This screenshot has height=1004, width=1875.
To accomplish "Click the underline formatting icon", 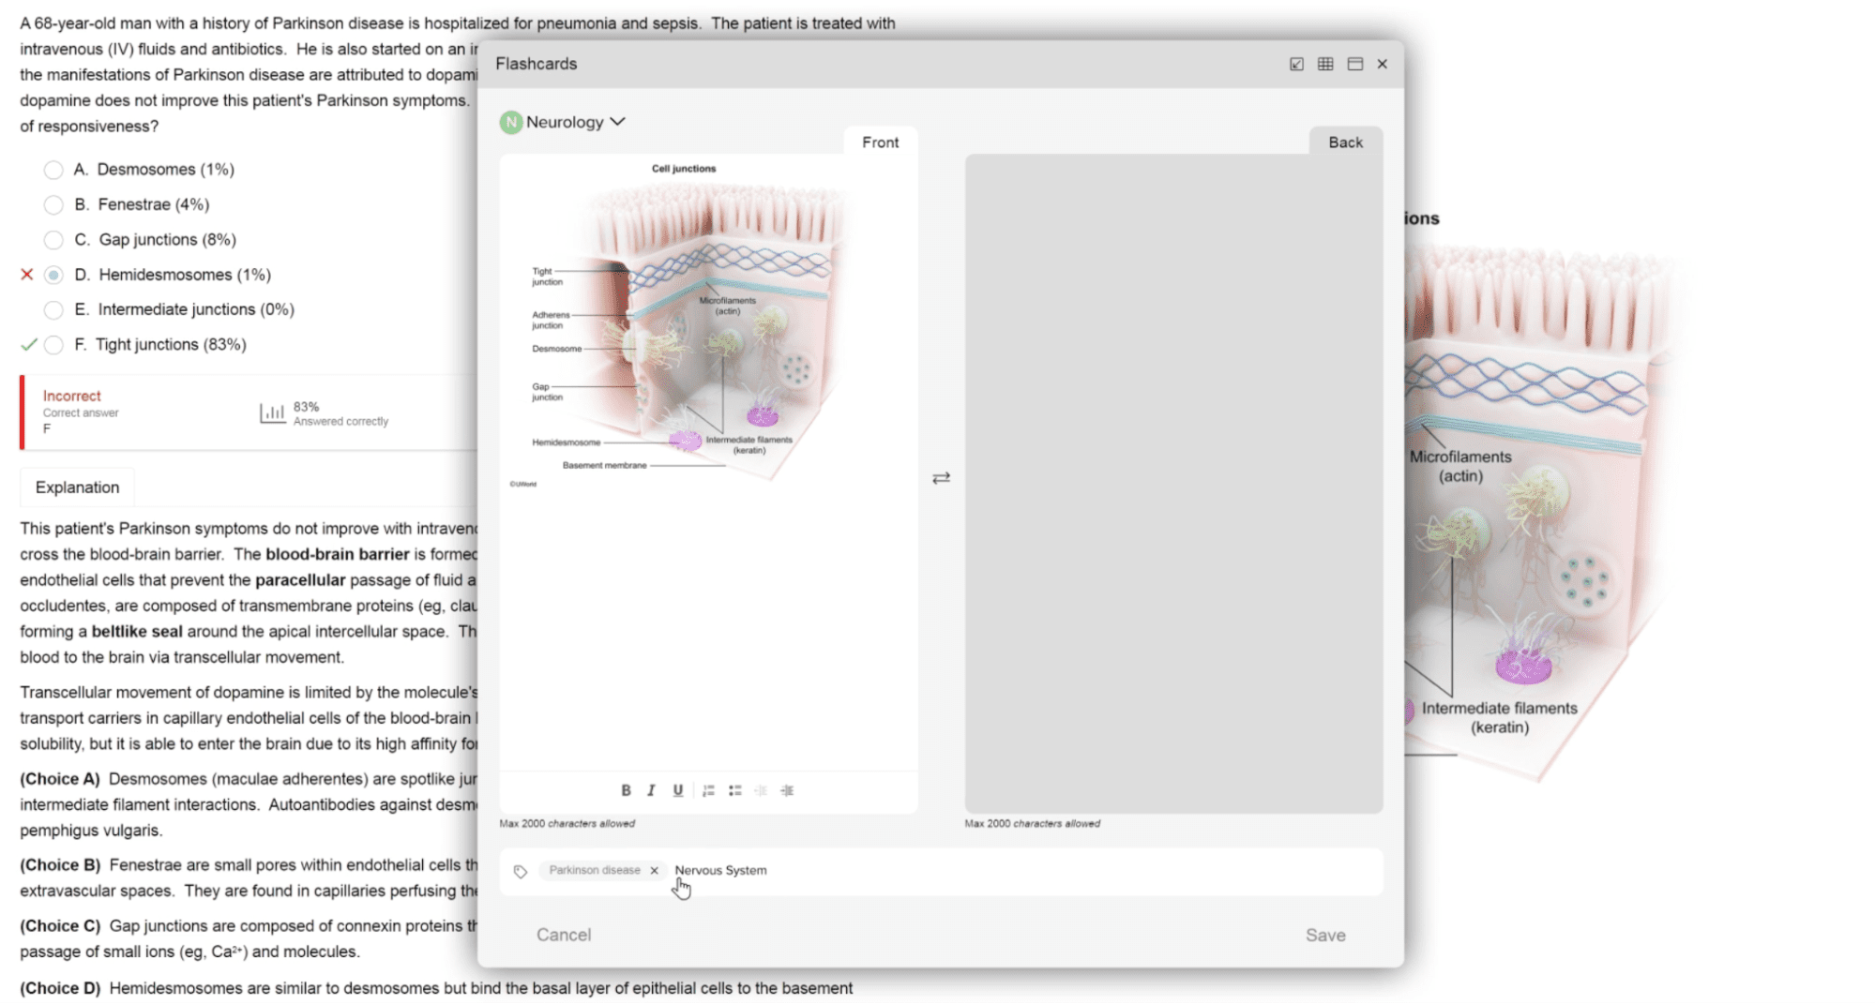I will pos(677,790).
